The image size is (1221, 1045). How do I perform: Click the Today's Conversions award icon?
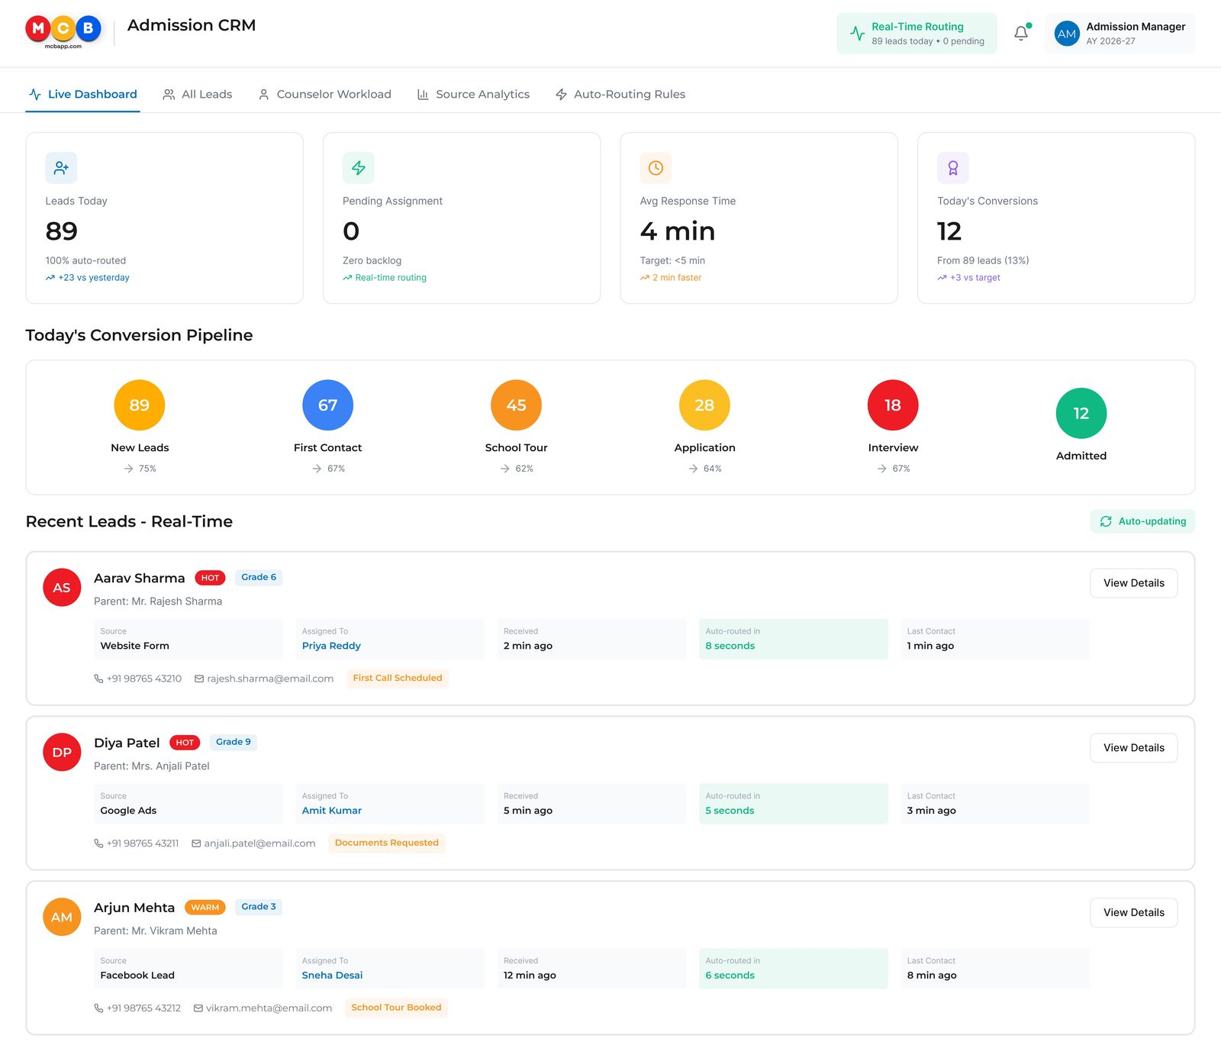[953, 168]
